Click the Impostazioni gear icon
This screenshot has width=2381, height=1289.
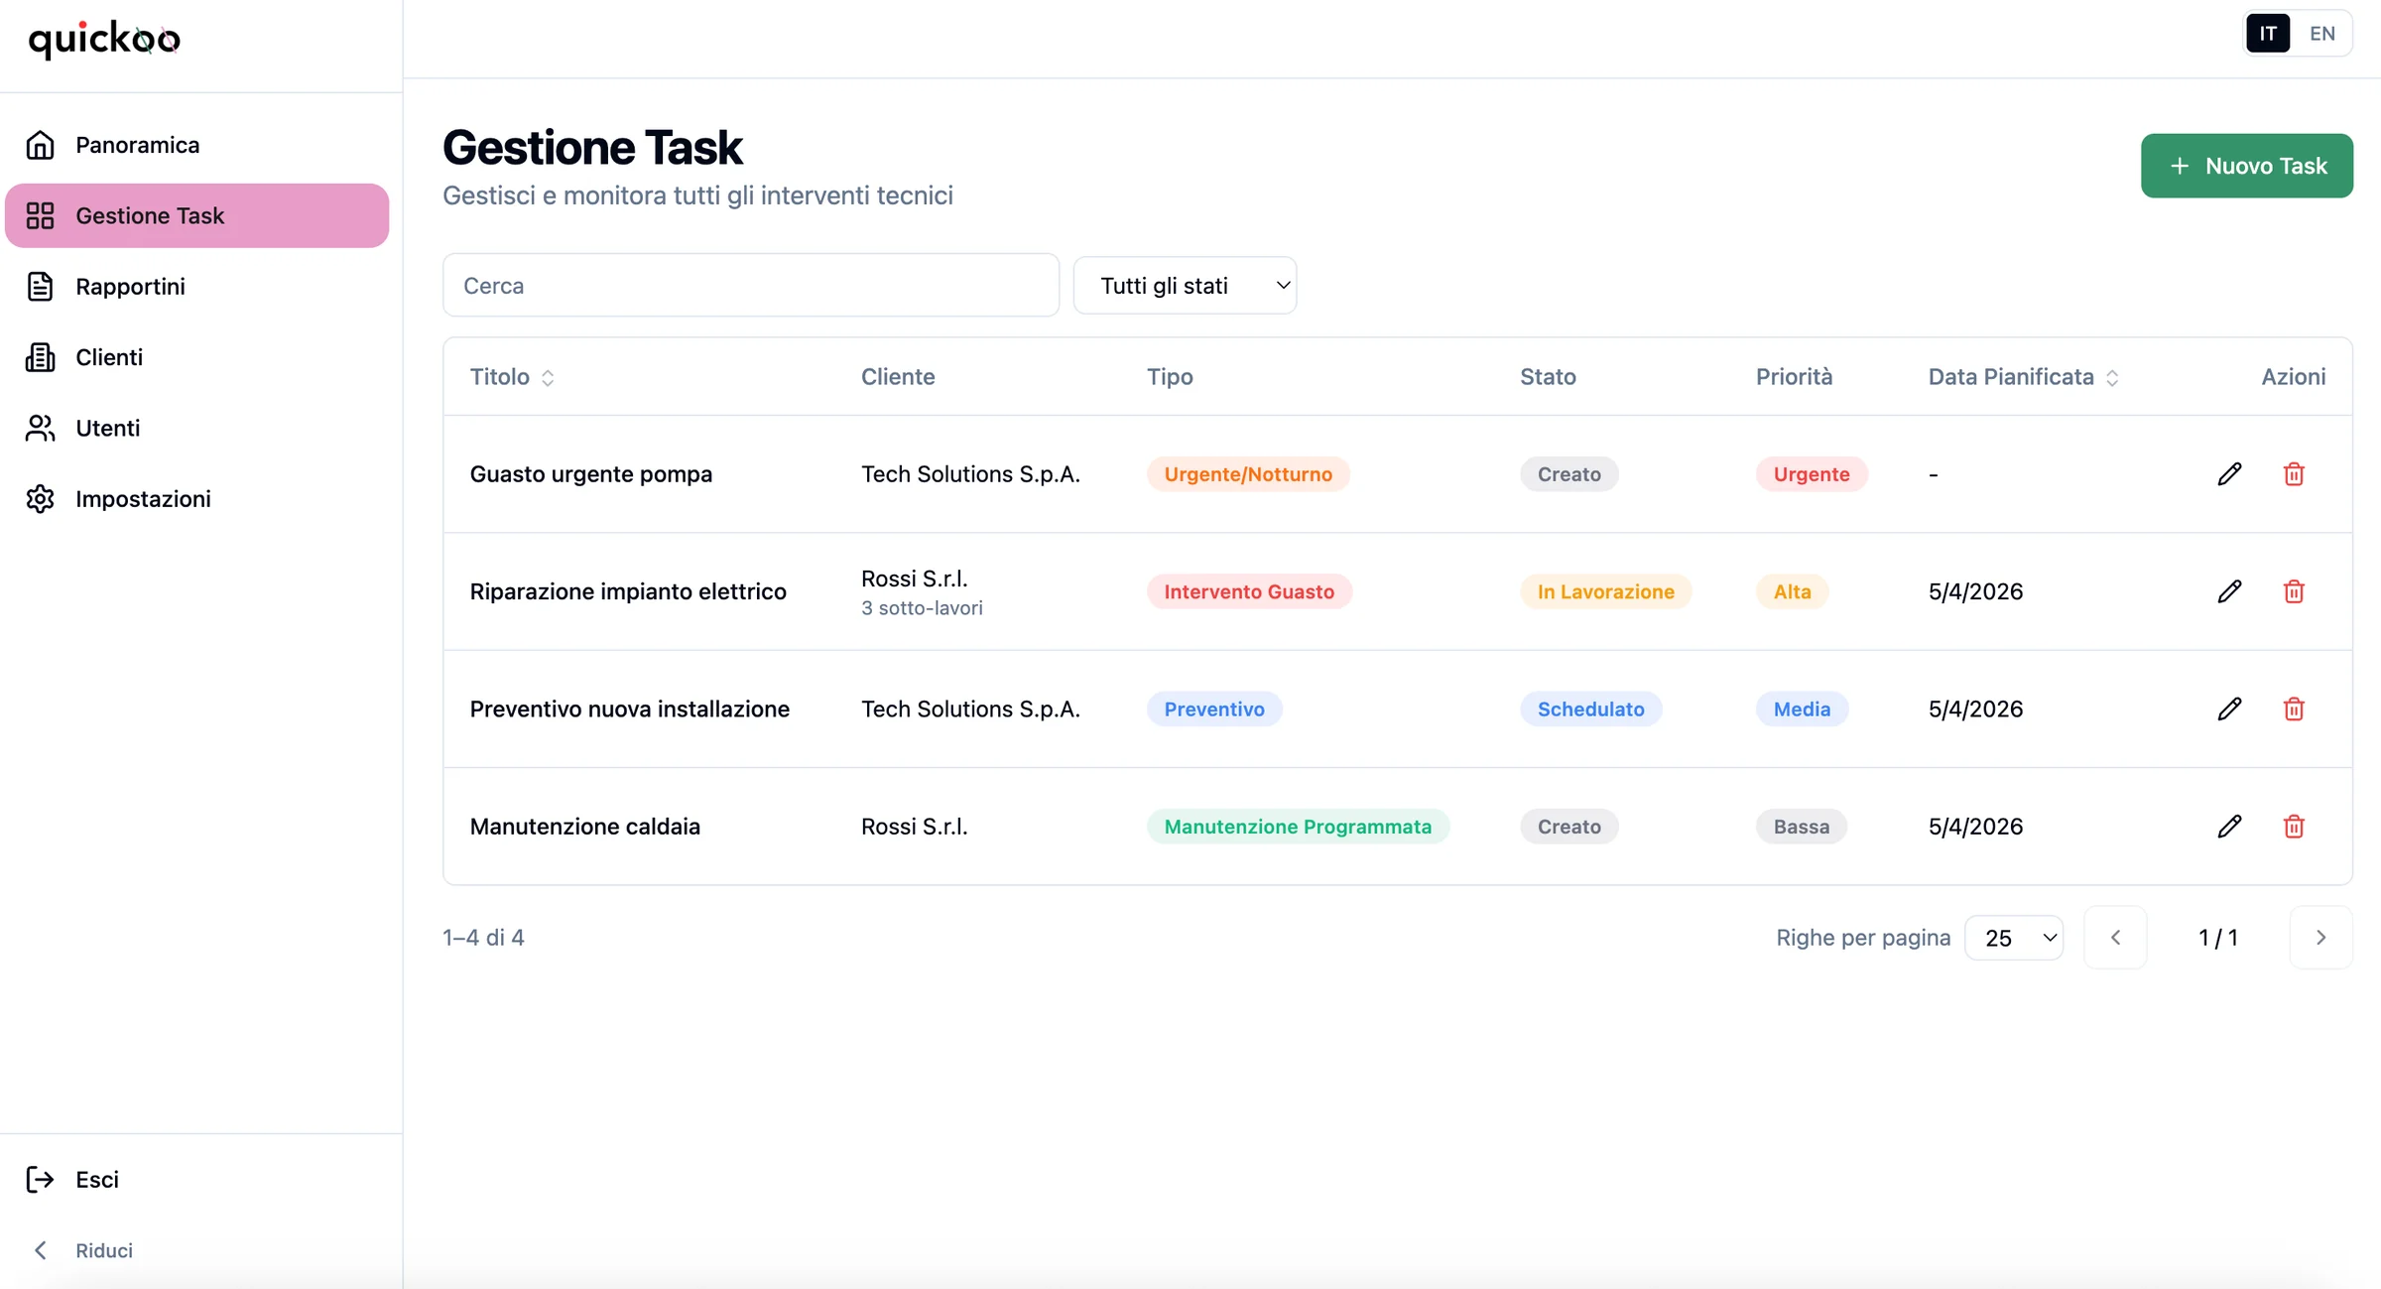click(x=40, y=499)
